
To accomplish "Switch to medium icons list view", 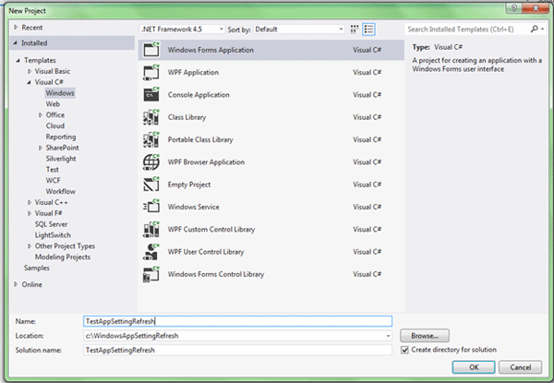I will click(368, 30).
